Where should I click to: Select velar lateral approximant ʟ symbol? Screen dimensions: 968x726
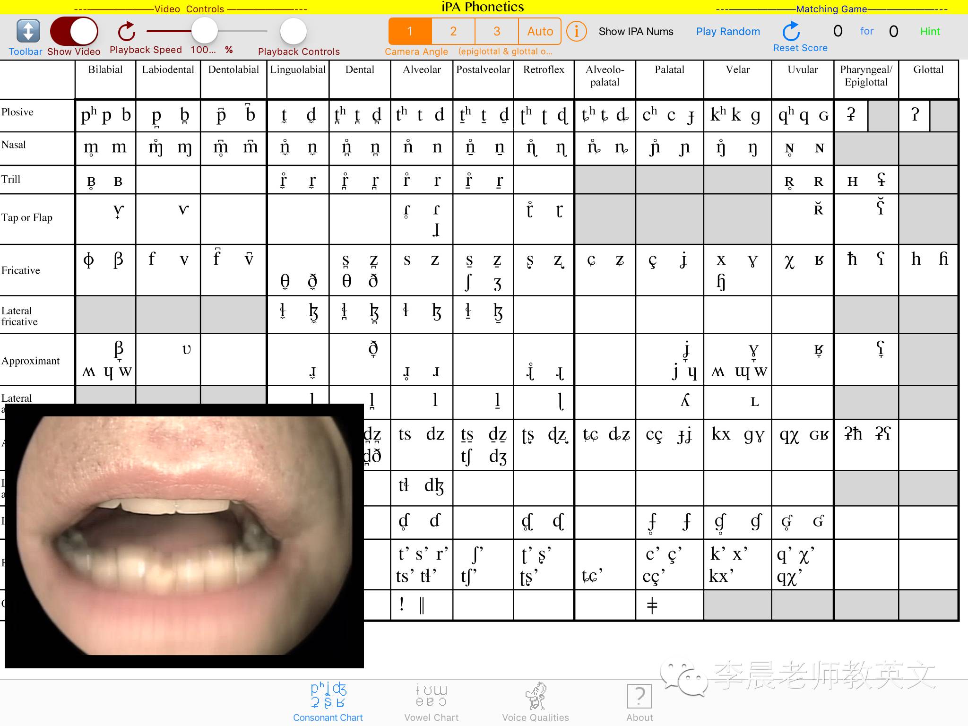pos(755,402)
